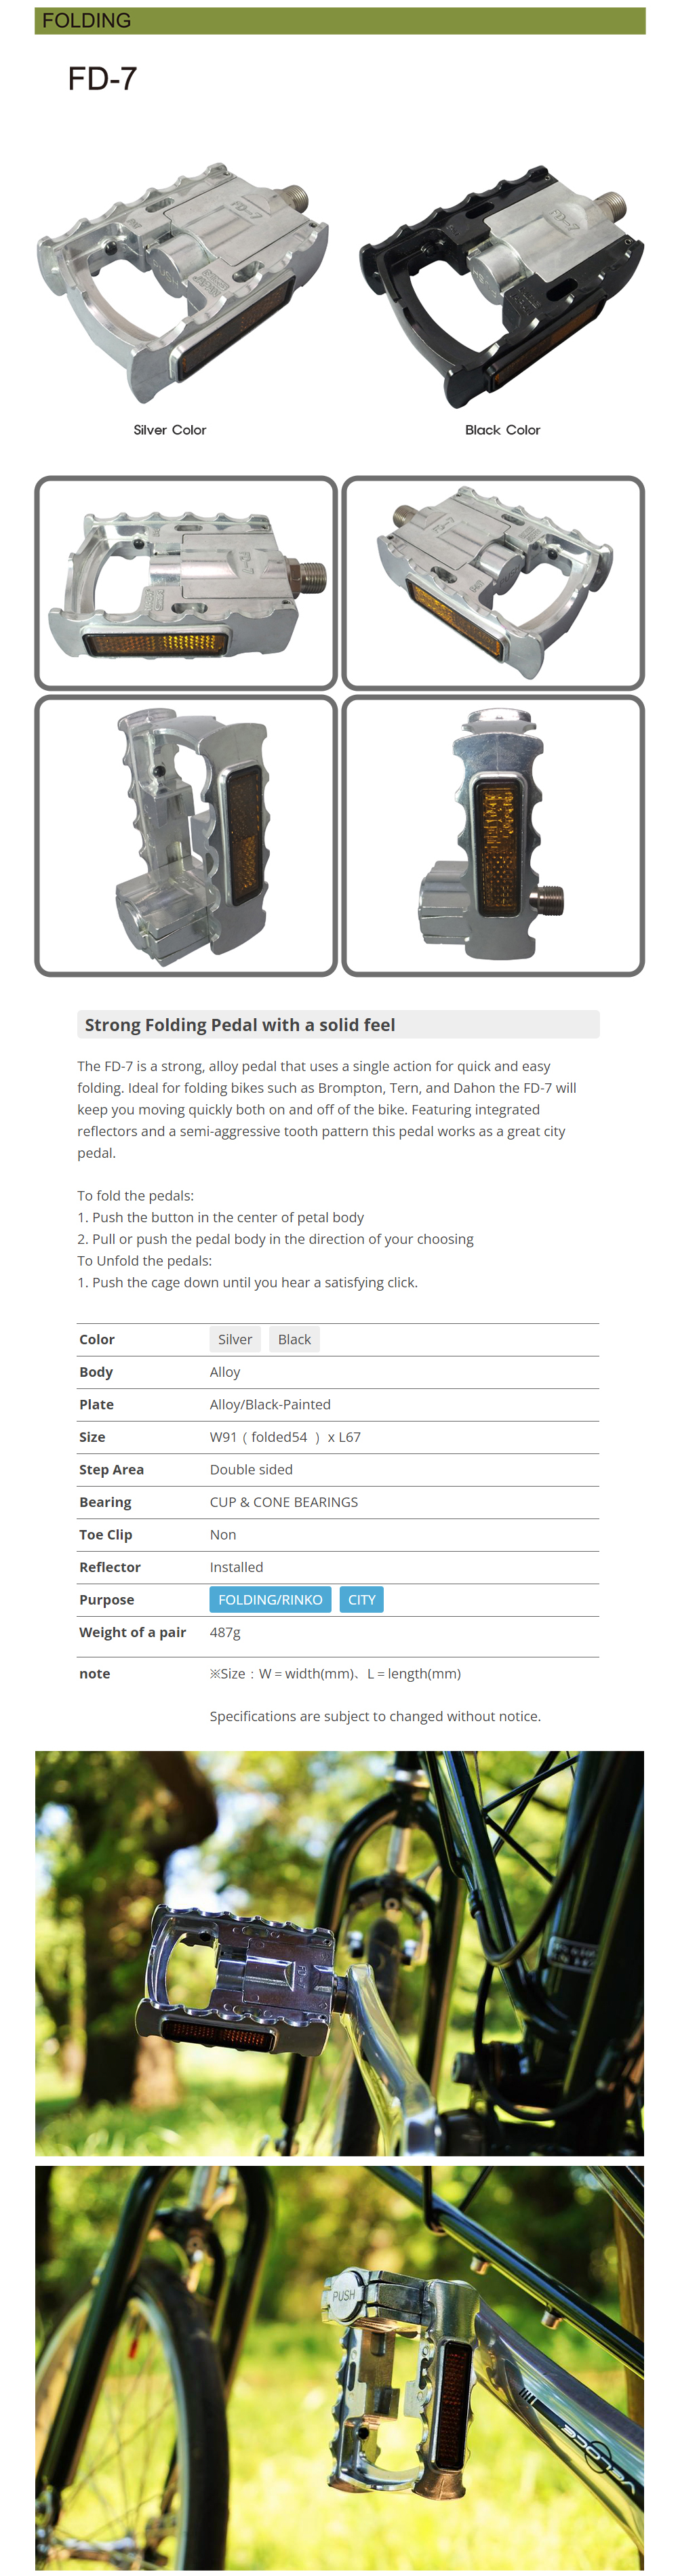Click the Strong Folding Pedal heading
The width and height of the screenshot is (678, 2576).
(240, 1025)
